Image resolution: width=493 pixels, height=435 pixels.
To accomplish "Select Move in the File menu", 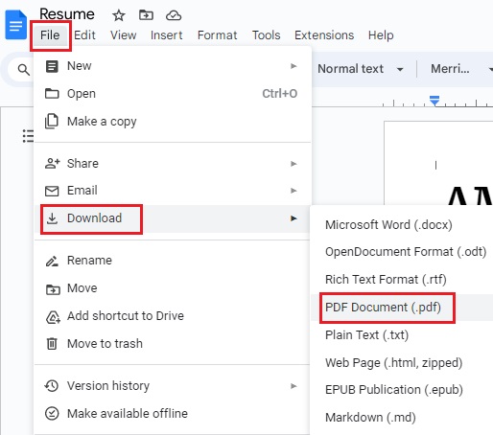I will [173, 288].
